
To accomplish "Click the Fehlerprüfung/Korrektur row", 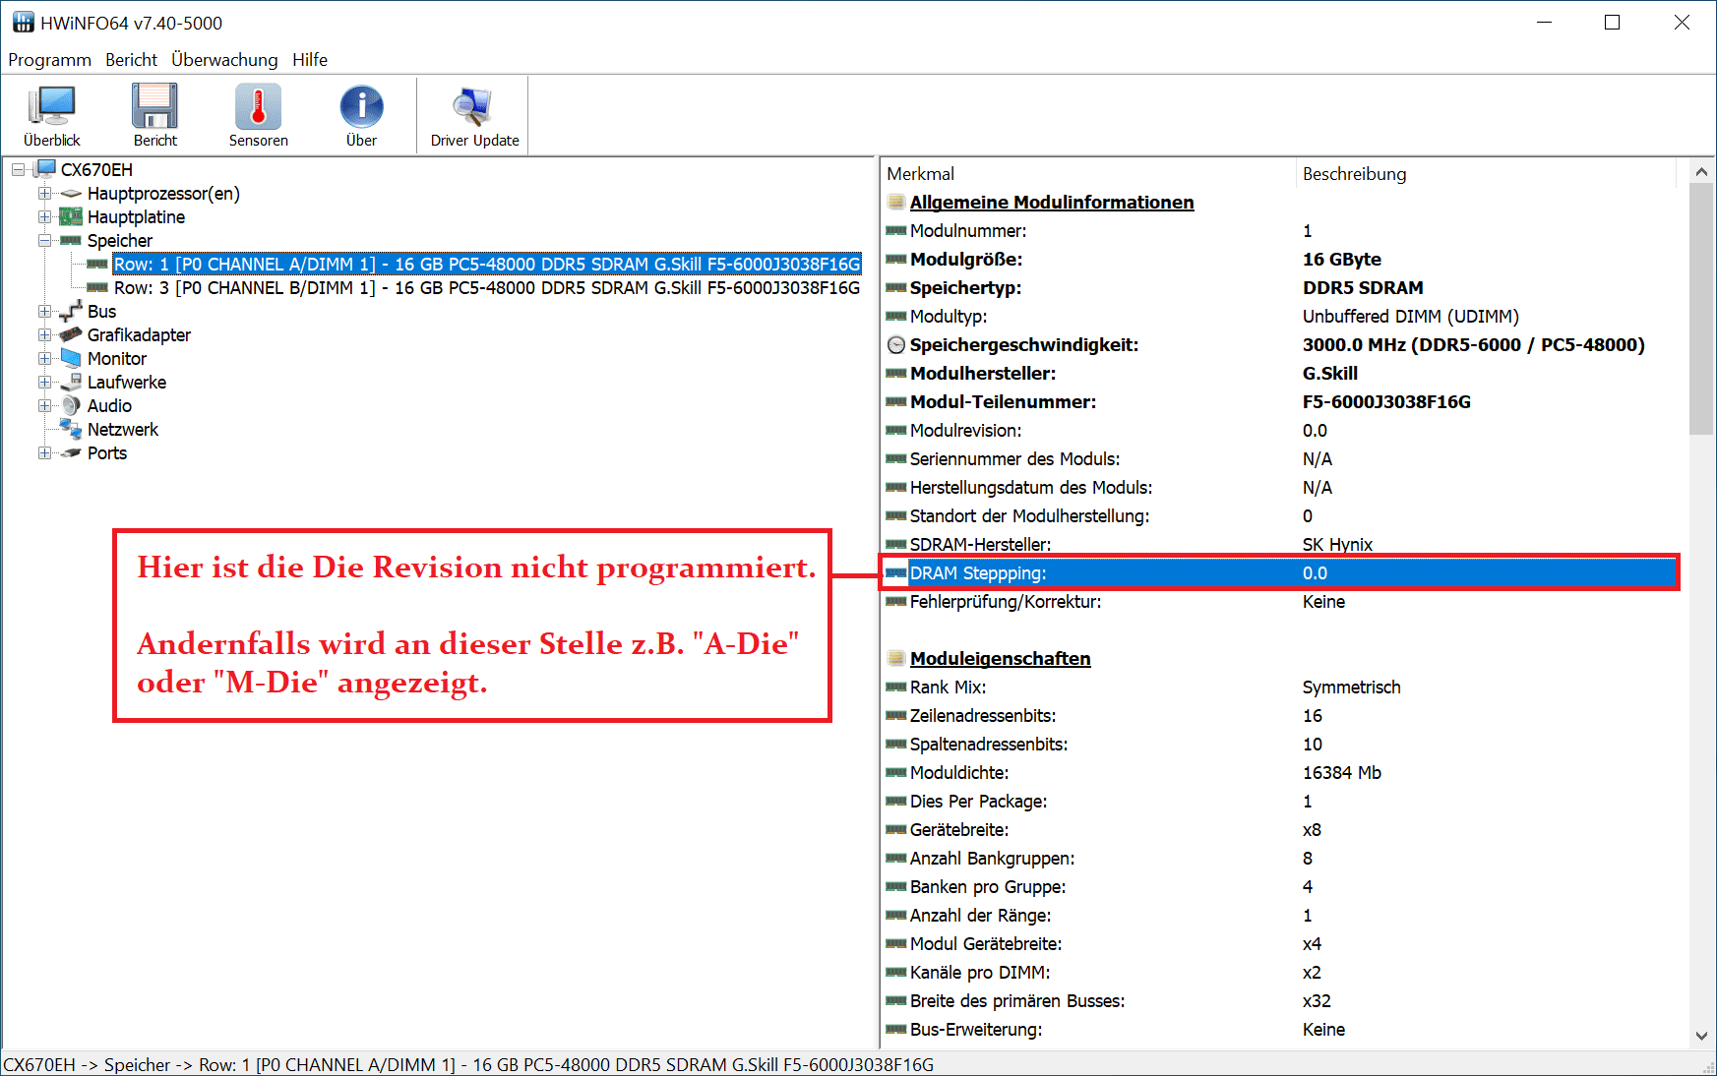I will point(1279,601).
